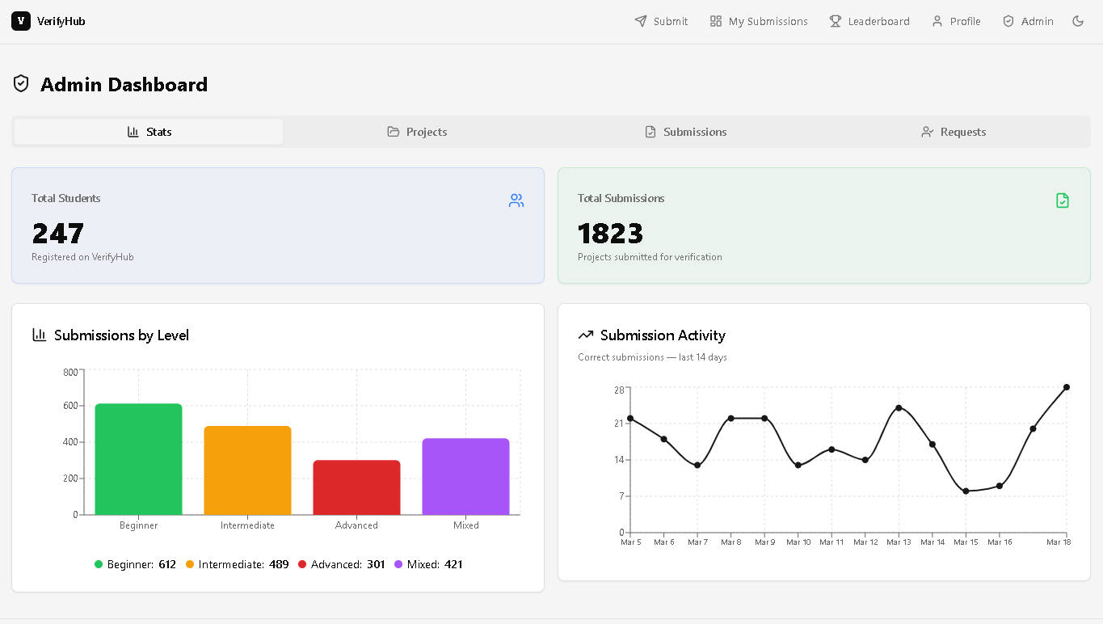The height and width of the screenshot is (624, 1103).
Task: Click the orange Intermediate legend dot
Action: [x=190, y=564]
